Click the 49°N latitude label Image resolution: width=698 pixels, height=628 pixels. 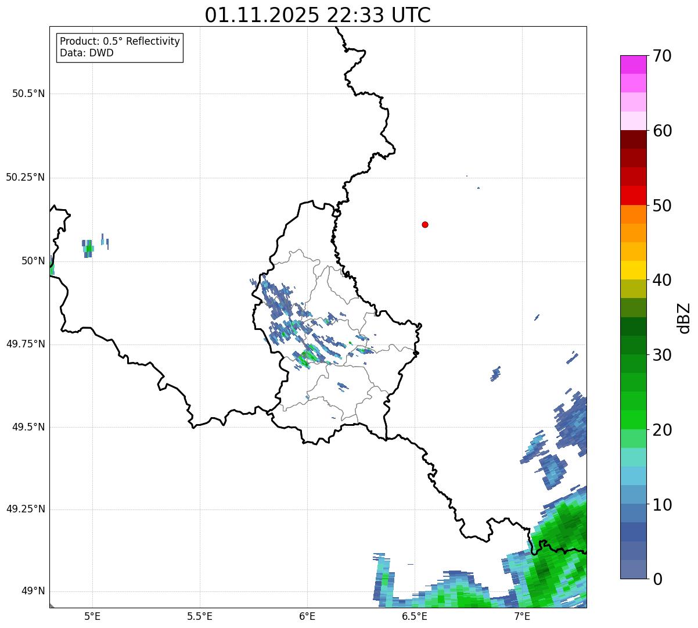click(33, 591)
